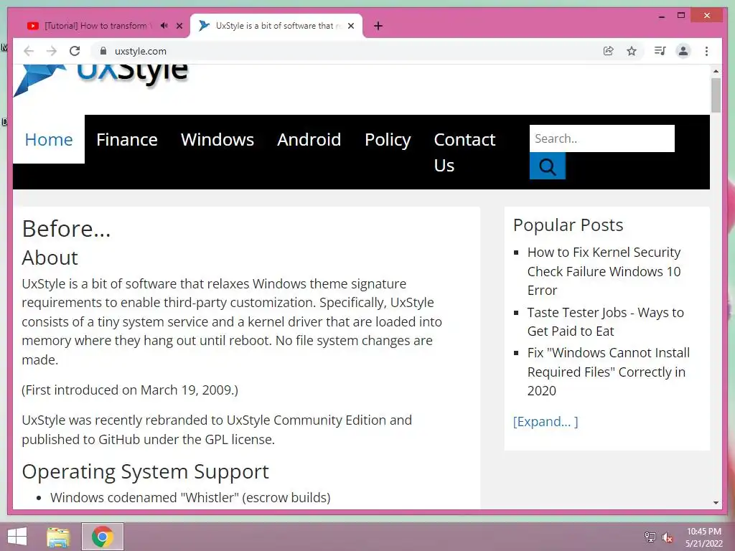Click the page scrollbar down arrow
This screenshot has height=551, width=735.
[x=716, y=503]
